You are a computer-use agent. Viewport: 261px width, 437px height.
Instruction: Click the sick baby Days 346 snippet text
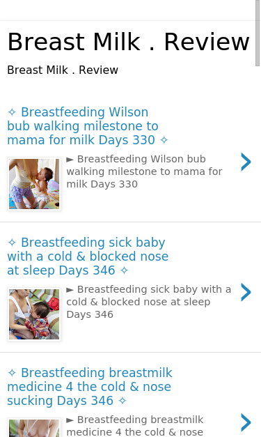(x=148, y=302)
